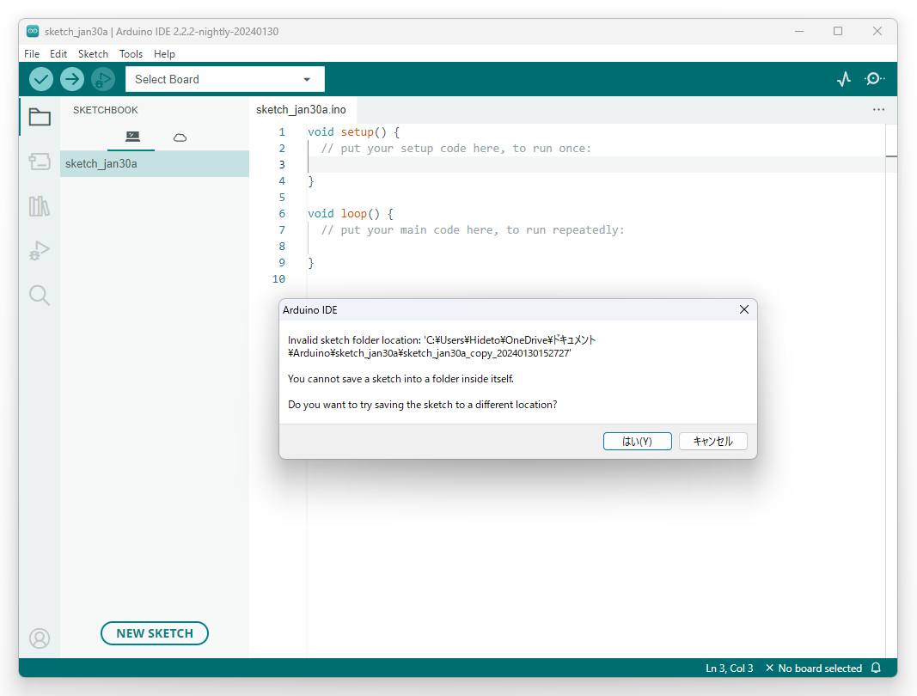Click the Upload arrow icon
The image size is (917, 696).
[71, 78]
